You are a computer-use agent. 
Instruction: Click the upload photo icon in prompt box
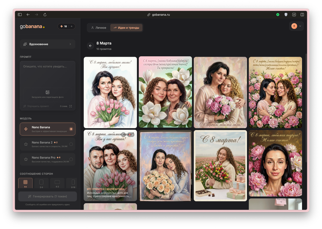[47, 92]
